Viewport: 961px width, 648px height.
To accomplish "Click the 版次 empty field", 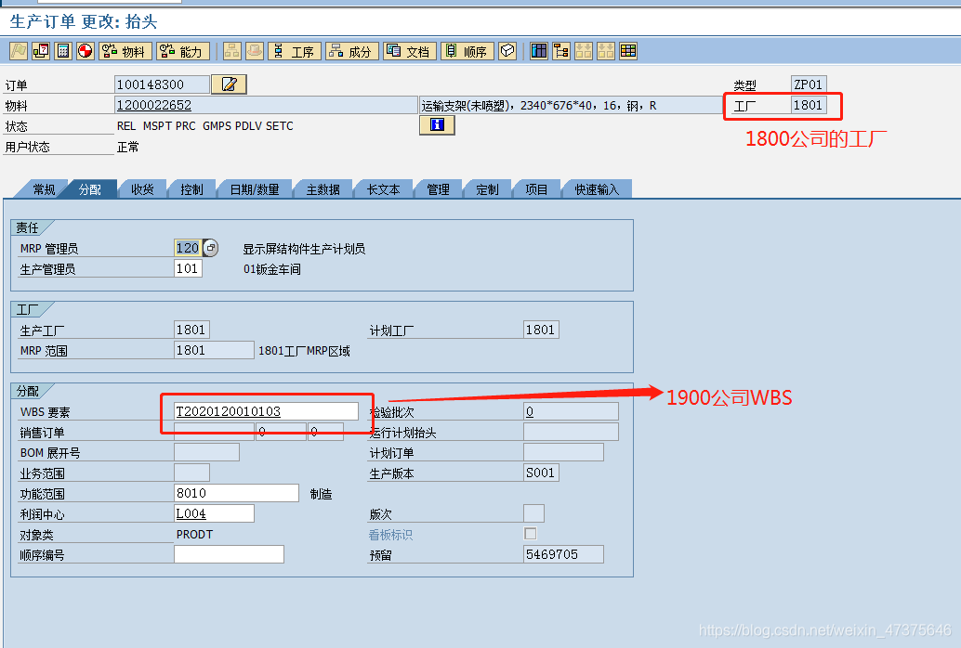I will click(x=533, y=513).
